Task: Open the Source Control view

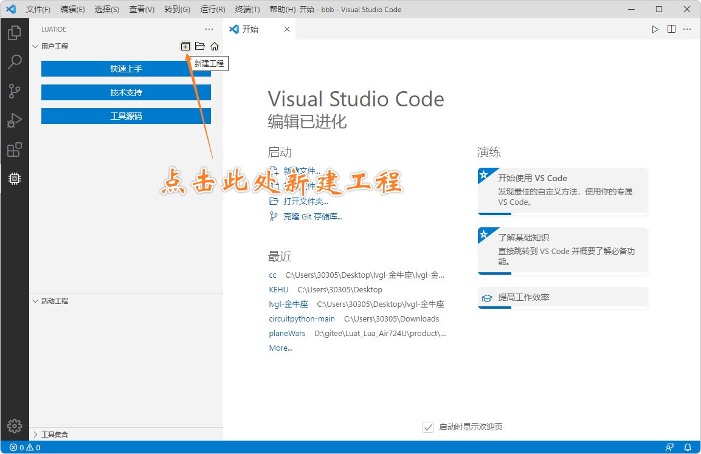Action: (x=15, y=91)
